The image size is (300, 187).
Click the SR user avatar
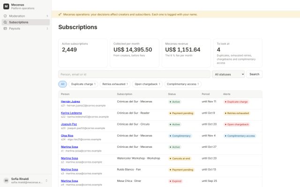click(6, 180)
